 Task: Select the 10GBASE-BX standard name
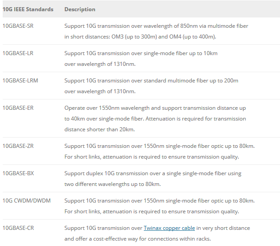pyautogui.click(x=18, y=173)
